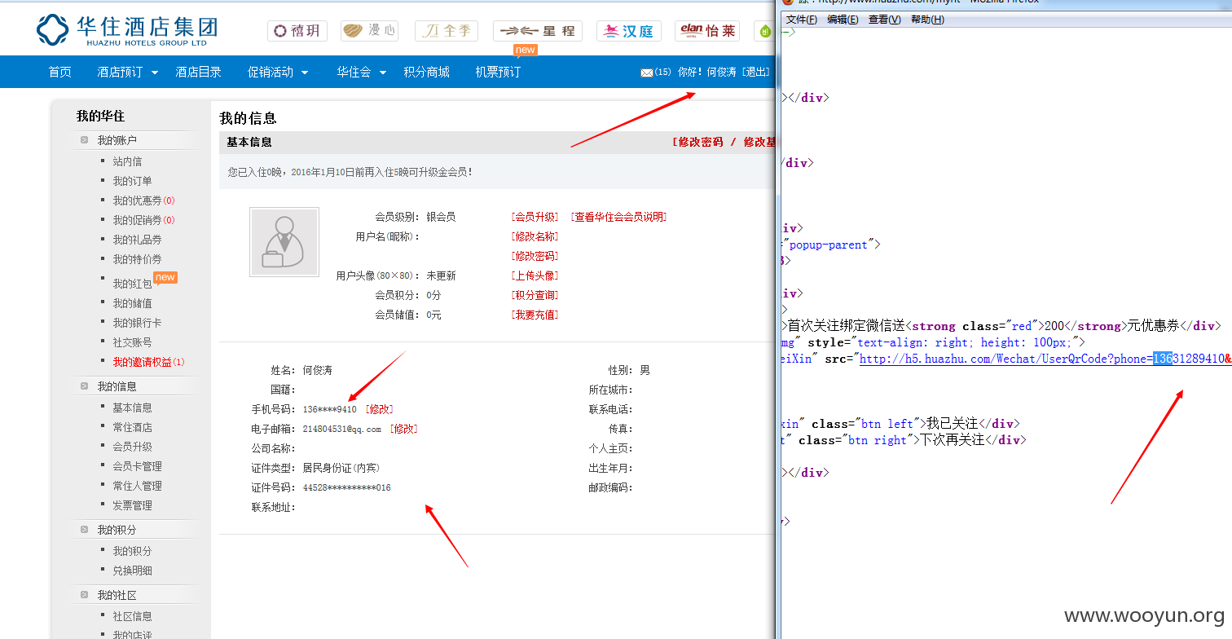Open Firefox 文件(F) menu

point(802,20)
